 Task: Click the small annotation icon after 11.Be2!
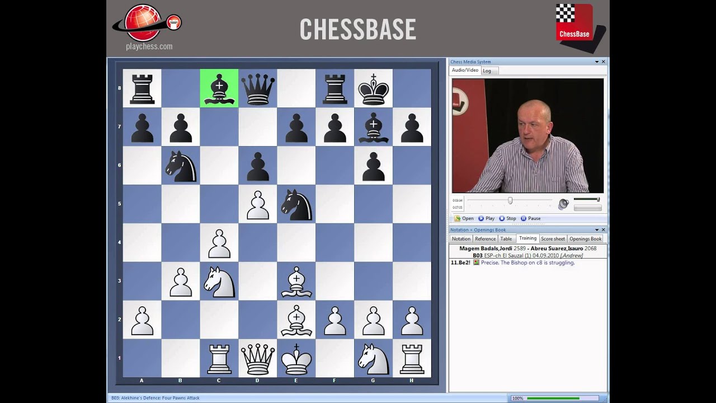476,263
